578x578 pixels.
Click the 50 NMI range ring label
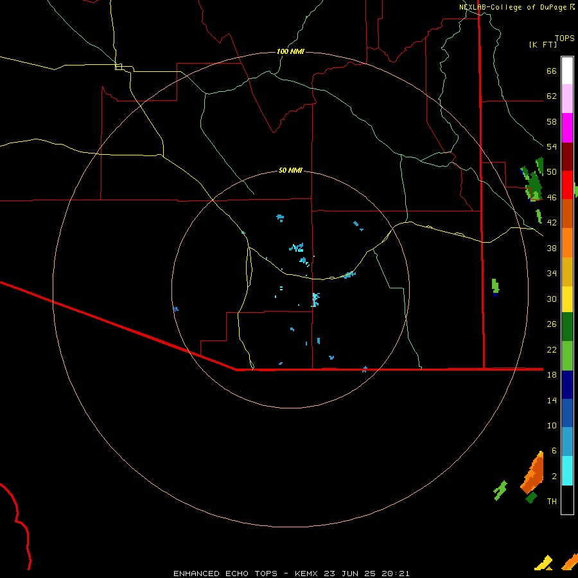coord(290,170)
